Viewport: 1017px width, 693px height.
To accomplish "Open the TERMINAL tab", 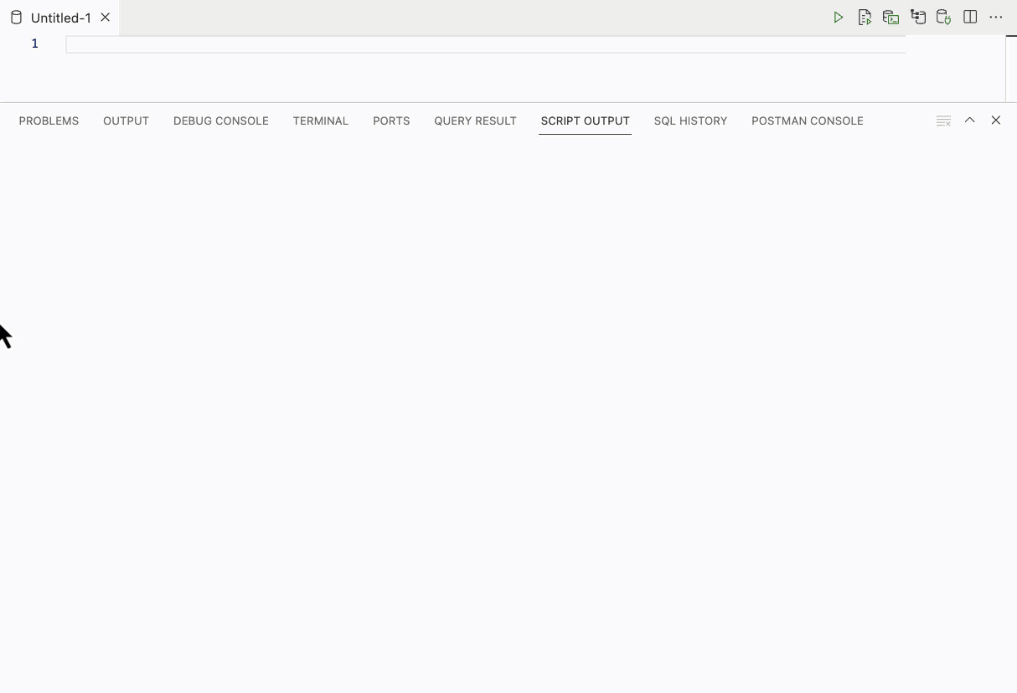I will pyautogui.click(x=321, y=121).
